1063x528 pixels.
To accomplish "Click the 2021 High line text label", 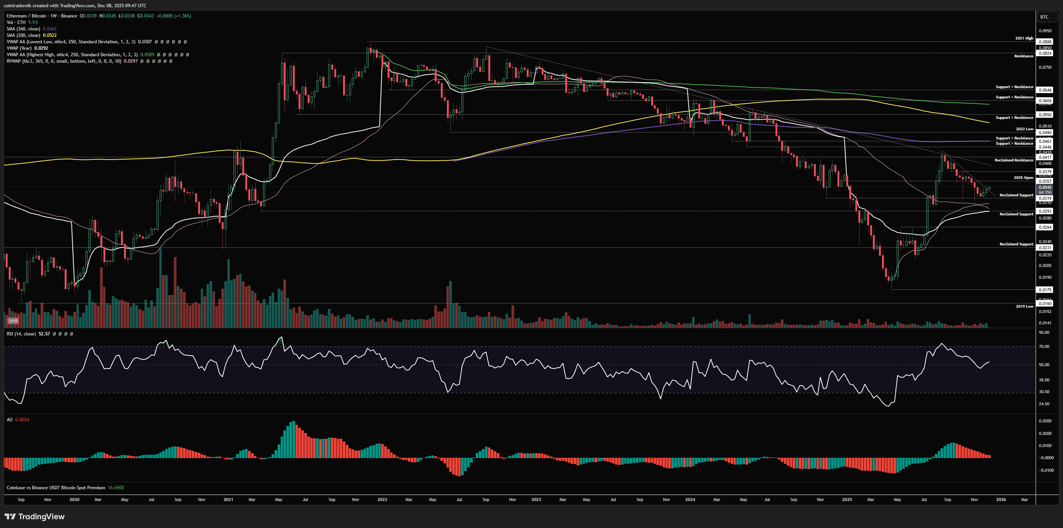I will [x=1024, y=38].
